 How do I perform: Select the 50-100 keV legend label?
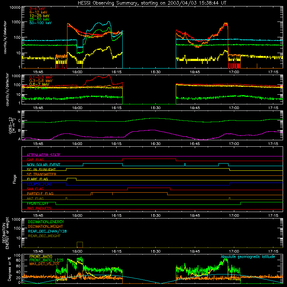pyautogui.click(x=40, y=23)
